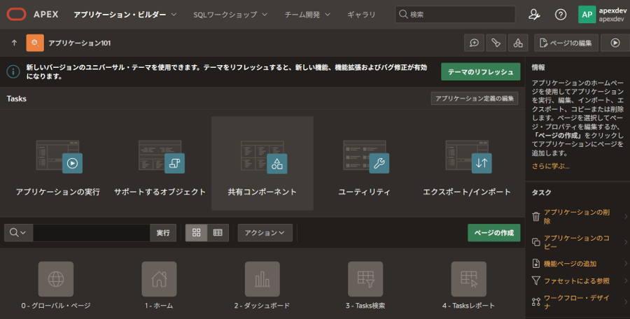Open page 1 ホーム icon

pyautogui.click(x=159, y=279)
